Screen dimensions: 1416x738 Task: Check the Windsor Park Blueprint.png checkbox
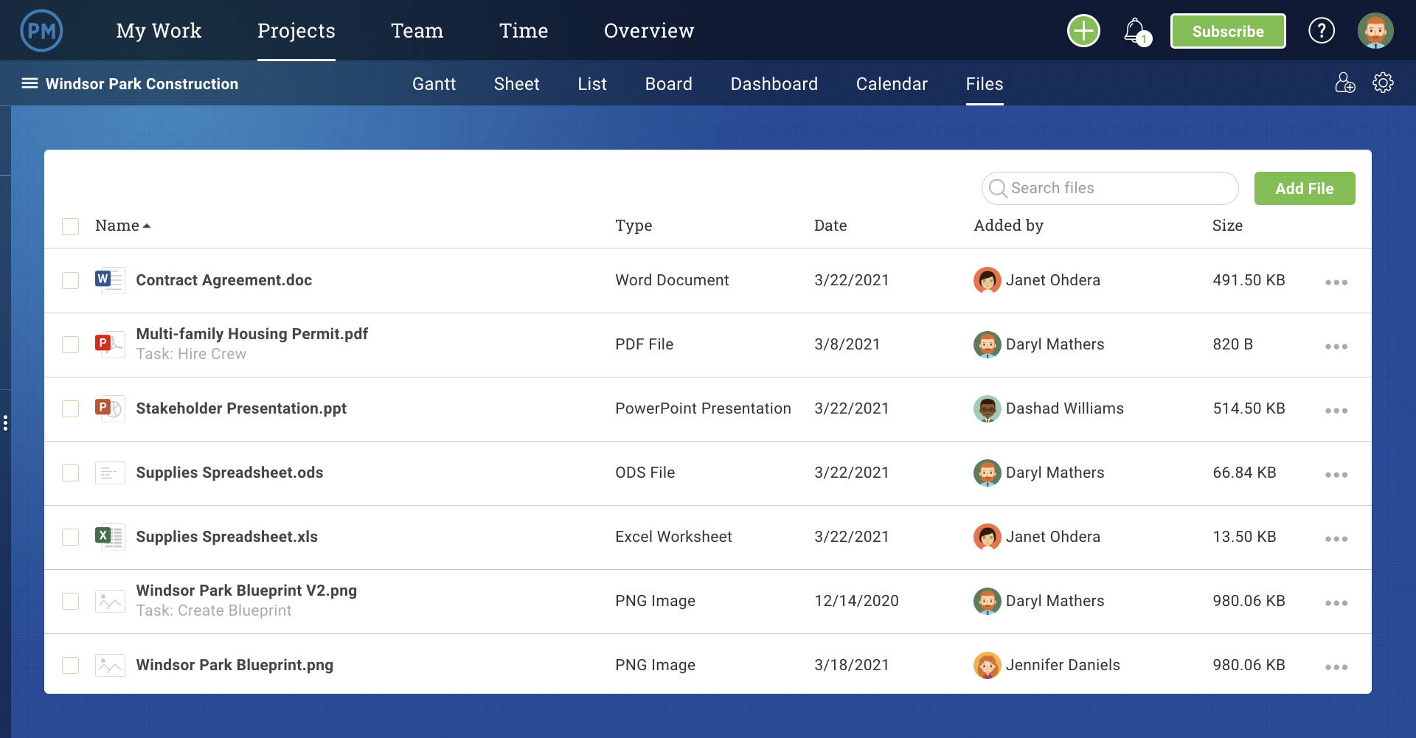pos(70,665)
